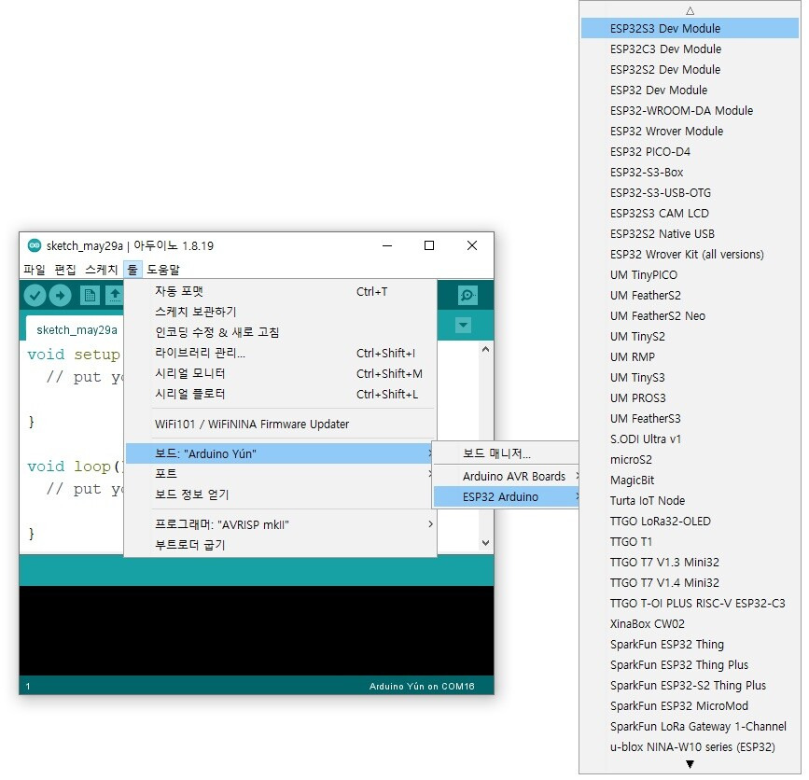Select UM TinyS3 board

tap(690, 378)
